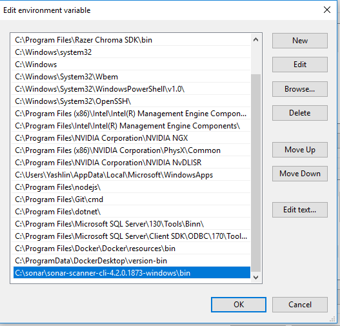Screen dimensions: 340x326
Task: Select the Git\cmd path entry
Action: tap(131, 199)
